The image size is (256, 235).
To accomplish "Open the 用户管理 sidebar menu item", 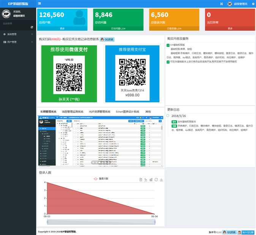I will pyautogui.click(x=18, y=42).
